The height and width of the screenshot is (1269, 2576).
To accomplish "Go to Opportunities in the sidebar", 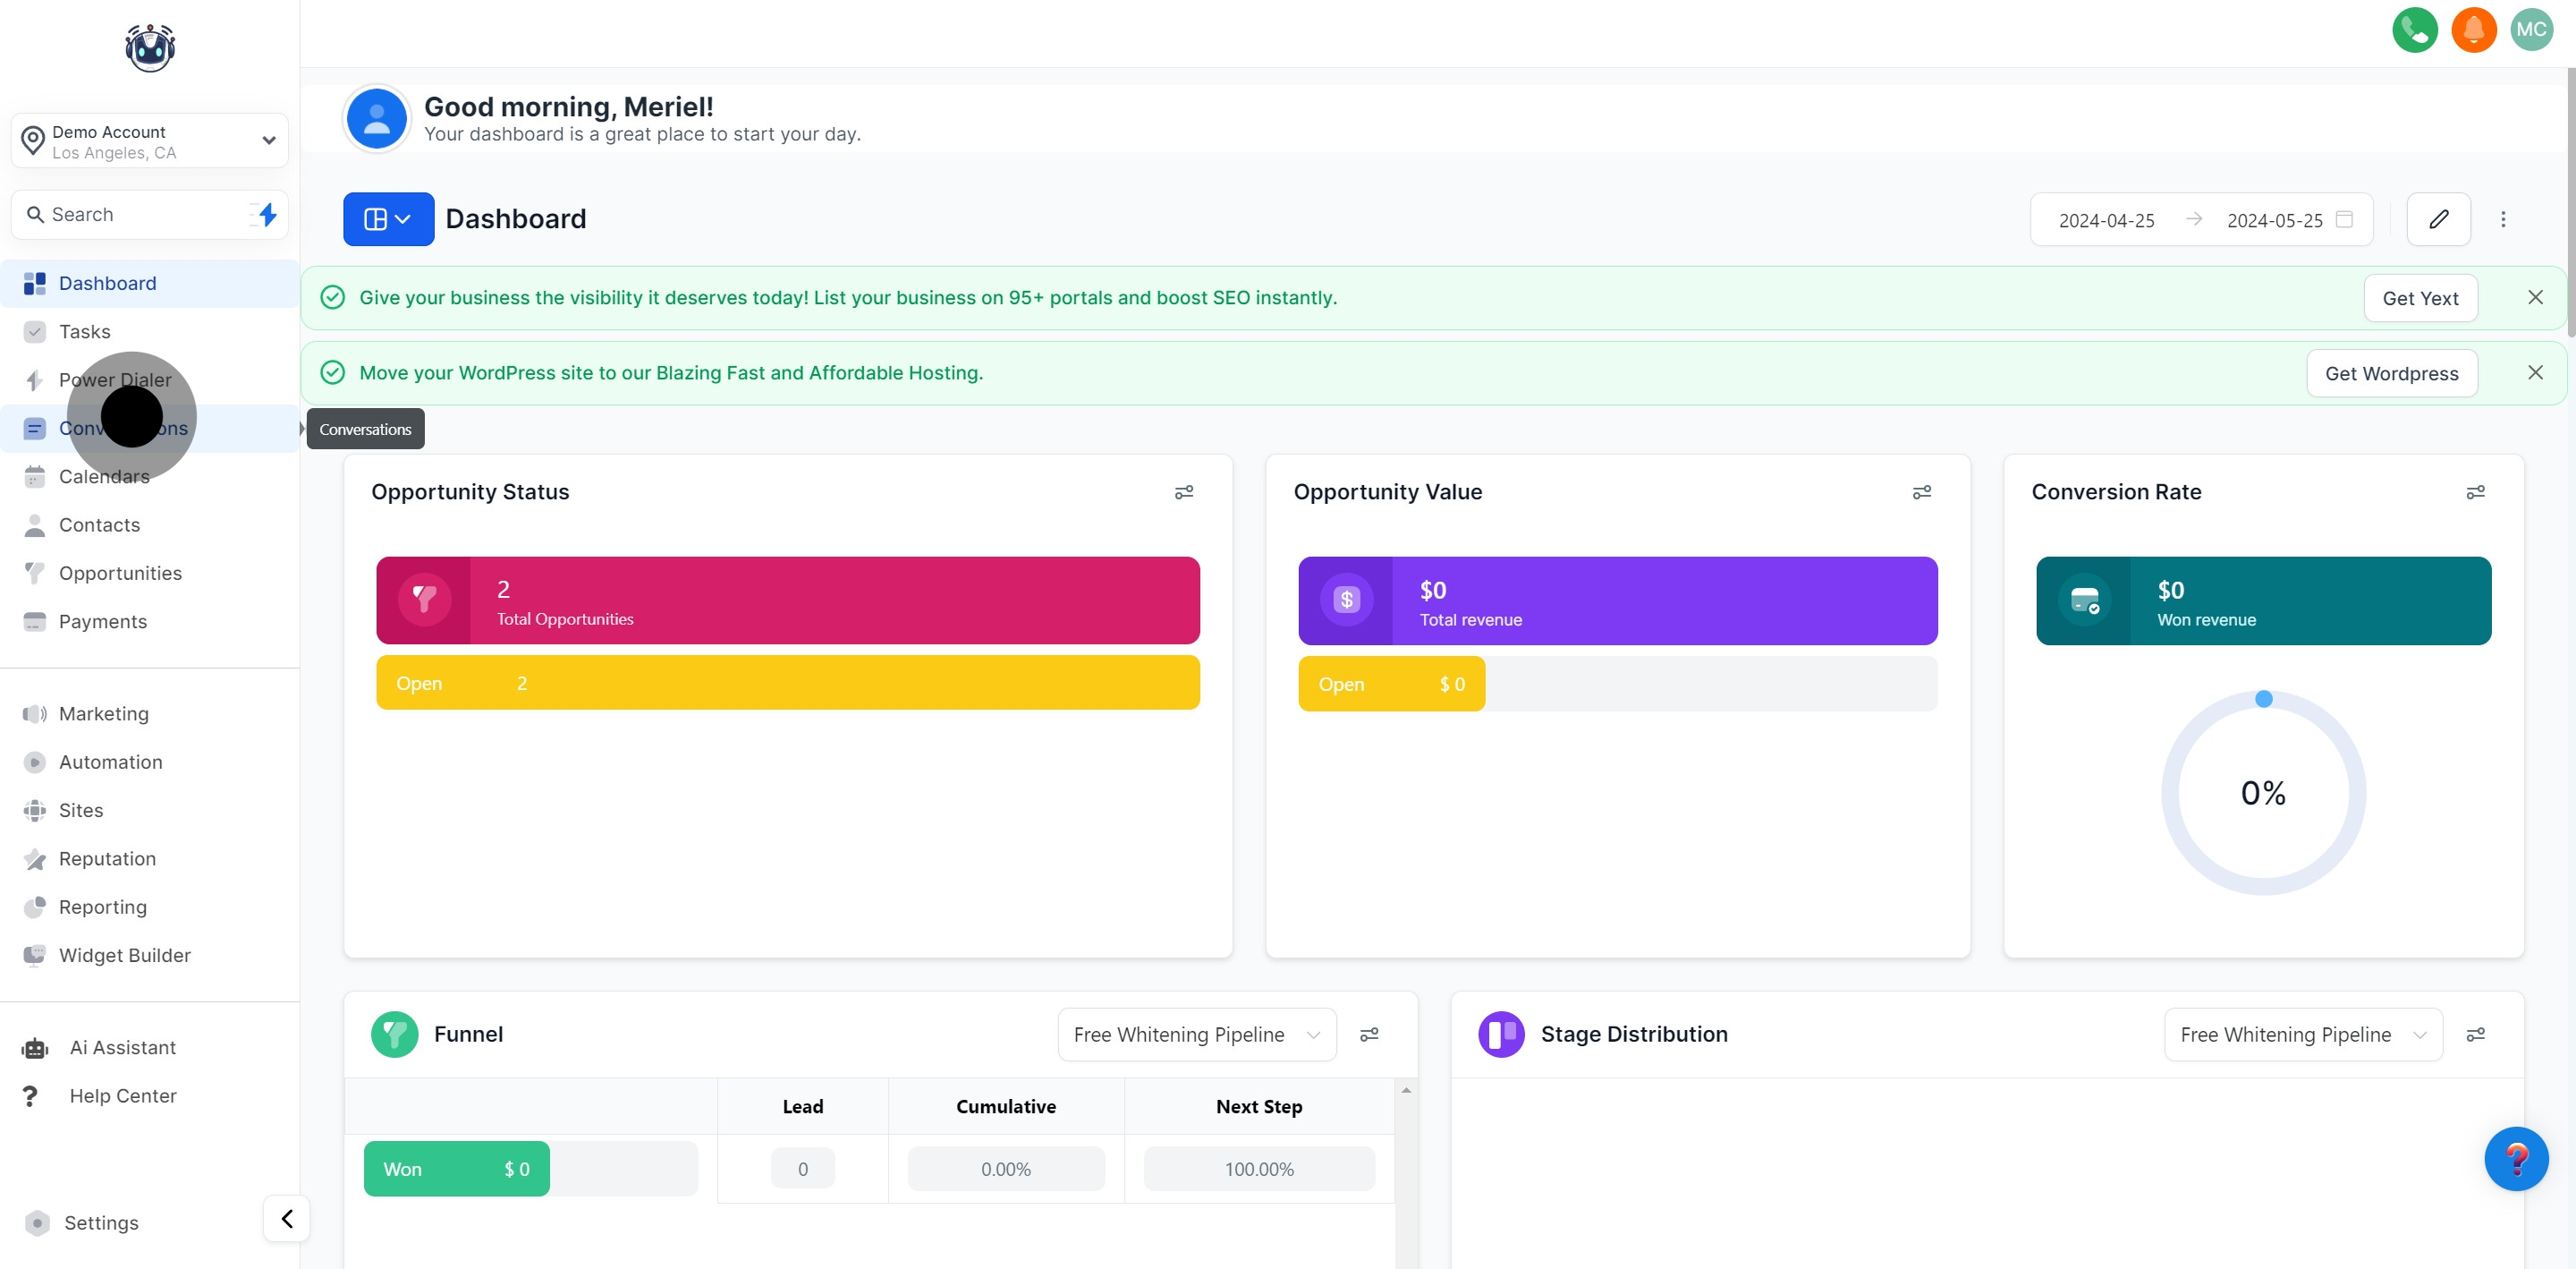I will [x=120, y=574].
